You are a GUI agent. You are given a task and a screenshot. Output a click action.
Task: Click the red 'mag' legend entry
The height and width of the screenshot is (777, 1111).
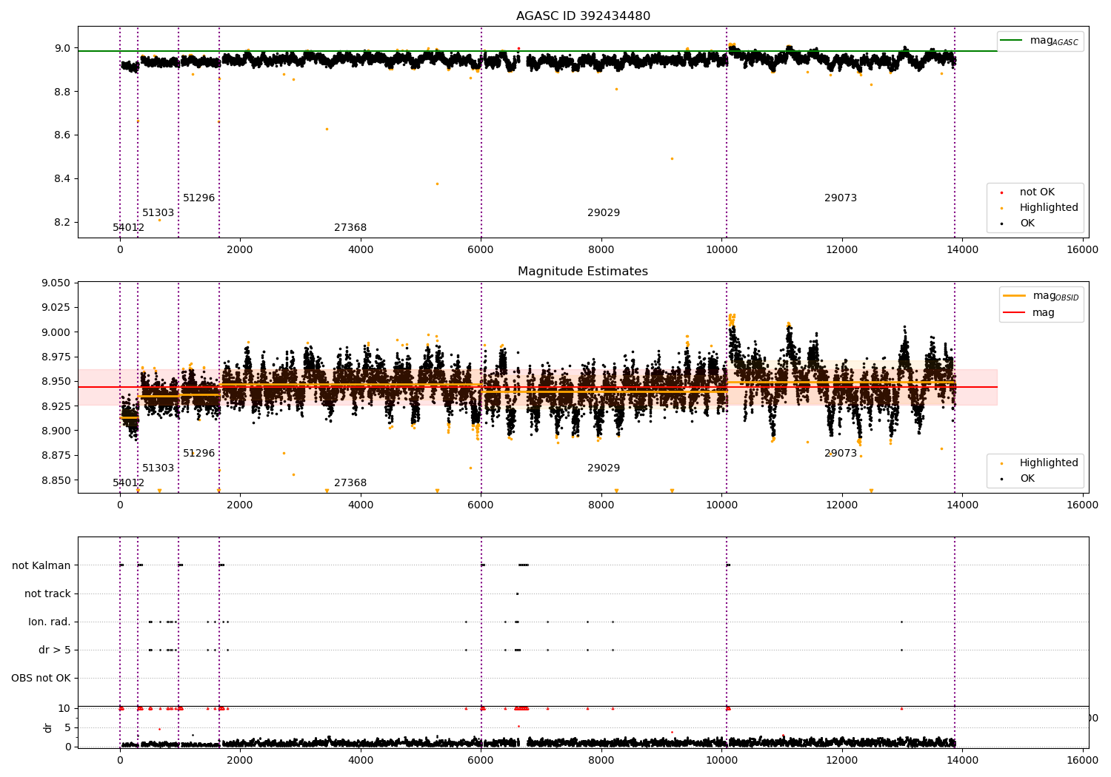click(1030, 313)
